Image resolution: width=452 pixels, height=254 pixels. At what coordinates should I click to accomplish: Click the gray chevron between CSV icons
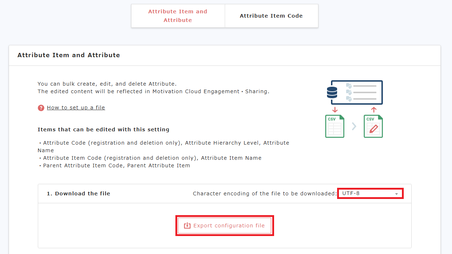point(354,126)
